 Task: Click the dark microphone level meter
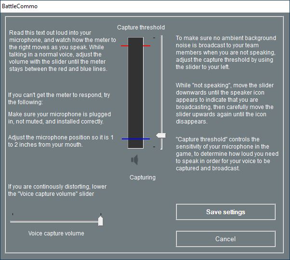(135, 93)
